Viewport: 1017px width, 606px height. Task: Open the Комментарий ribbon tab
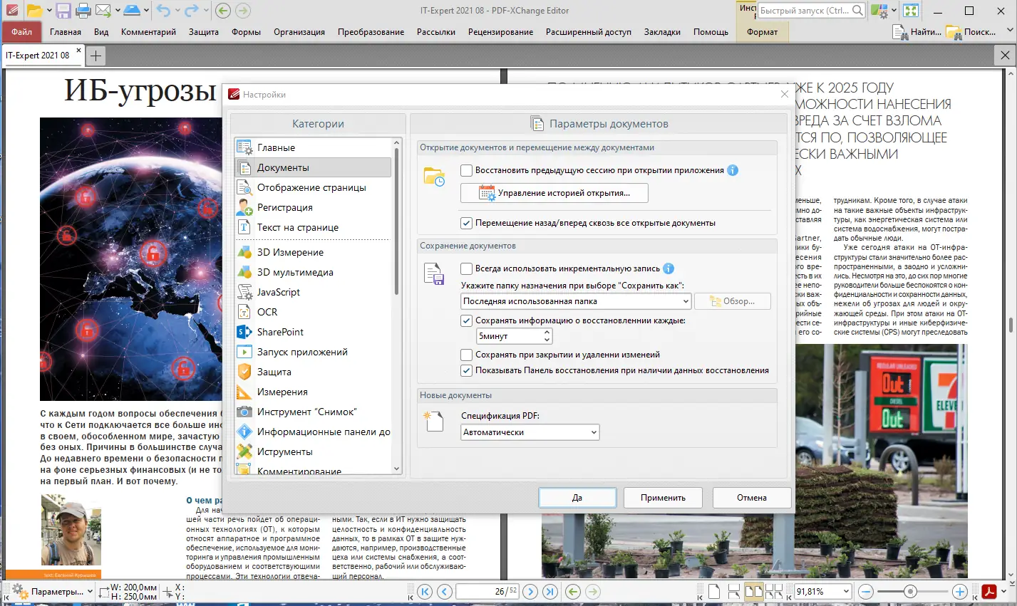point(148,32)
